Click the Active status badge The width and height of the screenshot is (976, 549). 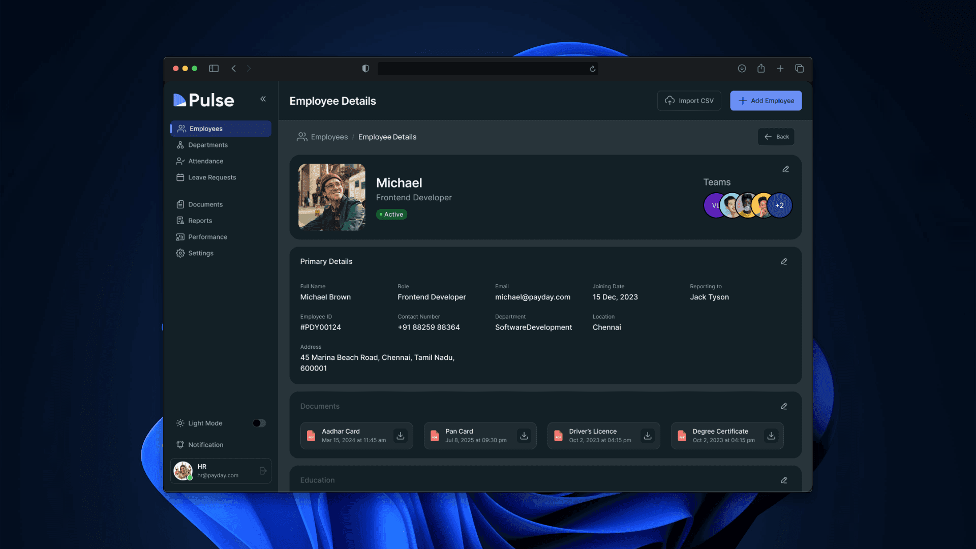391,215
